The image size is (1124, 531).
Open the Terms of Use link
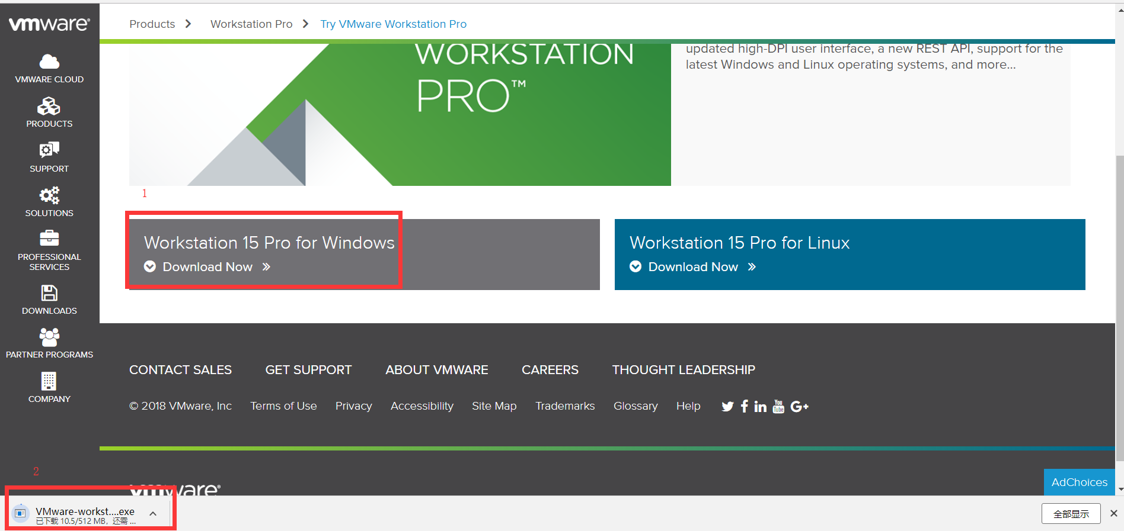point(283,406)
